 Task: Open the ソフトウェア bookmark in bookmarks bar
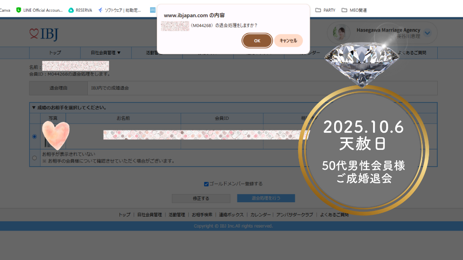119,10
